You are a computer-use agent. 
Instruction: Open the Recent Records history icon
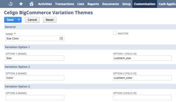click(x=10, y=4)
